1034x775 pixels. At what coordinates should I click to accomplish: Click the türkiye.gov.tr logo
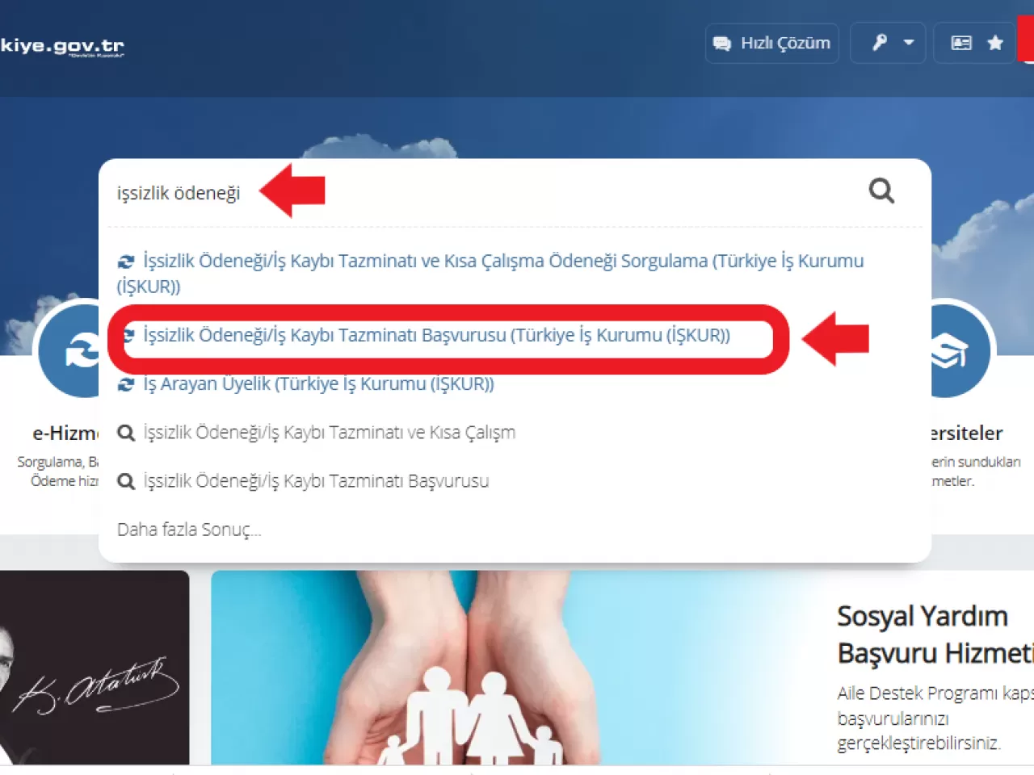click(62, 47)
